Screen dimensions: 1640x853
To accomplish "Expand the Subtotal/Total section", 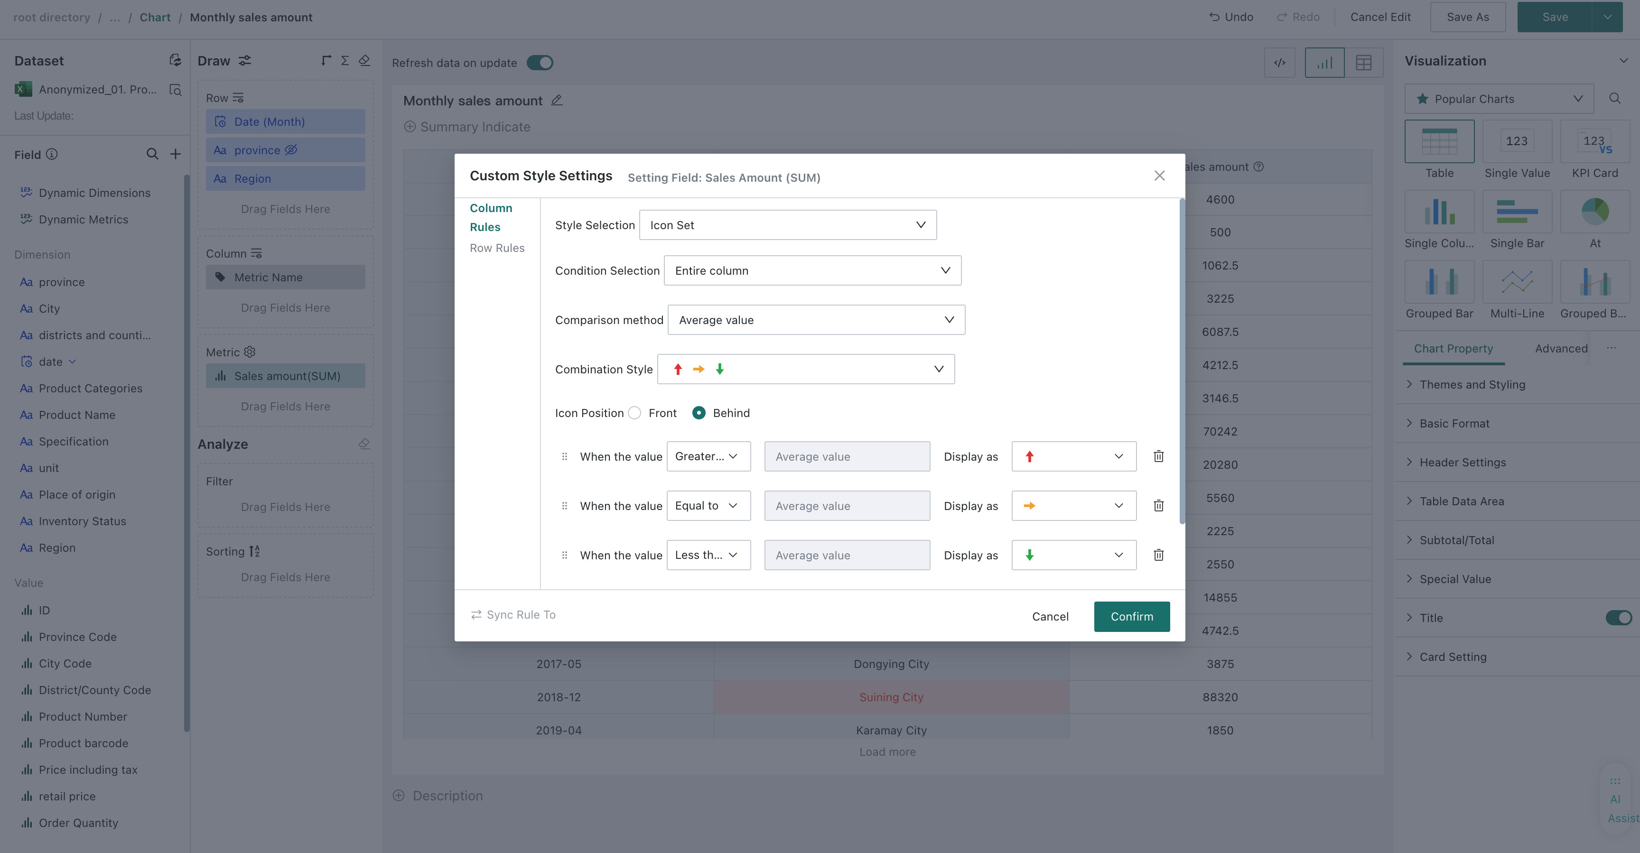I will (x=1456, y=540).
